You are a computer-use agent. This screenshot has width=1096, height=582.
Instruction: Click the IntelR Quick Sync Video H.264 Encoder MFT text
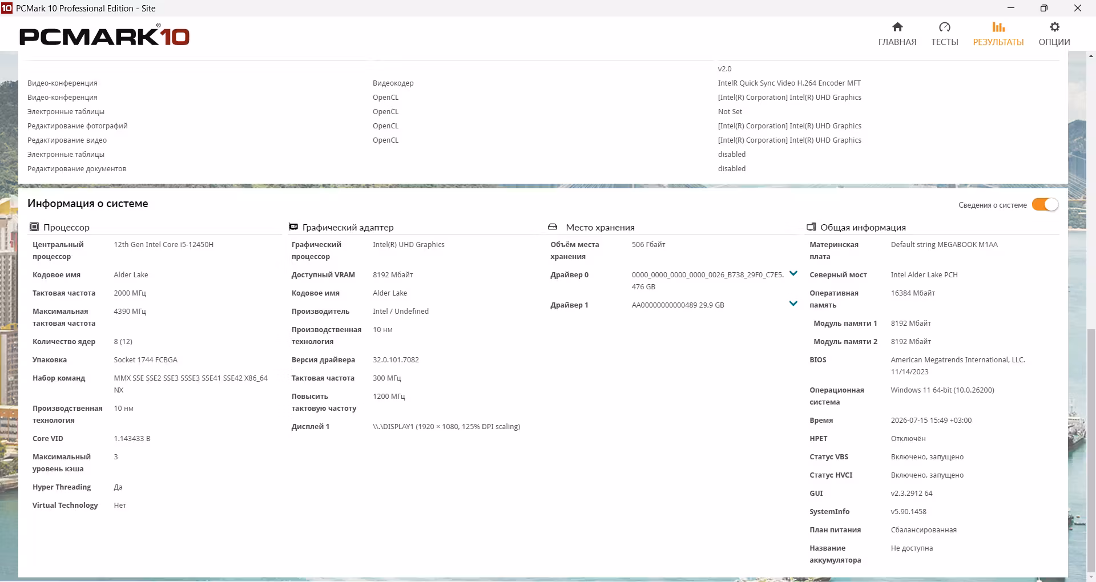tap(789, 83)
